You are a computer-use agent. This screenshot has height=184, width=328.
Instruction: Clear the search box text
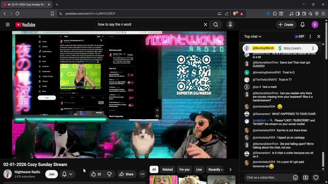point(206,25)
